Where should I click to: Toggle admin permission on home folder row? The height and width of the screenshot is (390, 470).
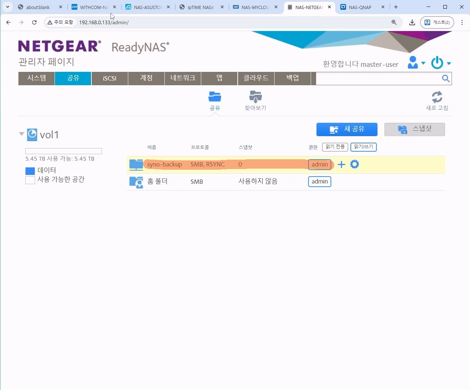click(x=319, y=182)
